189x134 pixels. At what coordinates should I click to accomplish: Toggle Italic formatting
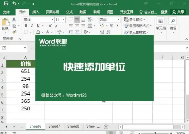32,26
